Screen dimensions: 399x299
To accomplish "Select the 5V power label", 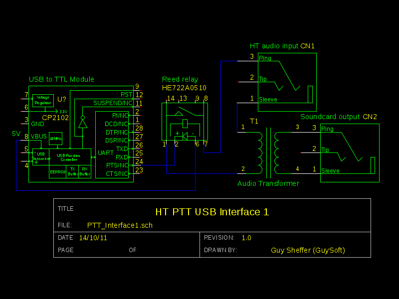I will [16, 134].
